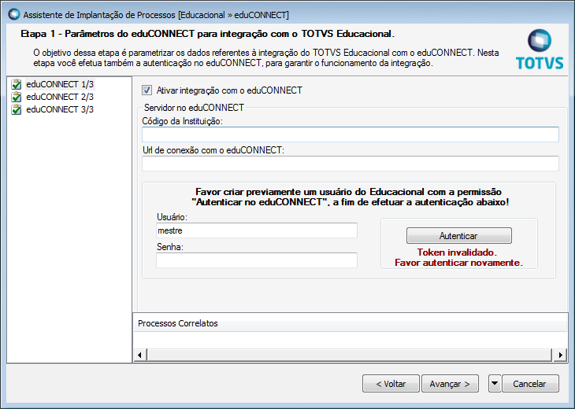Click the TOTVS logo
The height and width of the screenshot is (409, 575).
click(539, 50)
